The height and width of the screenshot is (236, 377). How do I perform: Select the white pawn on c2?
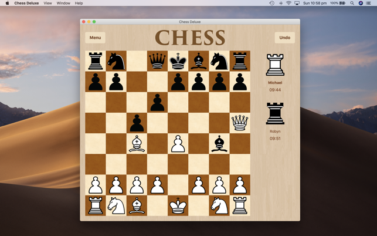[137, 185]
